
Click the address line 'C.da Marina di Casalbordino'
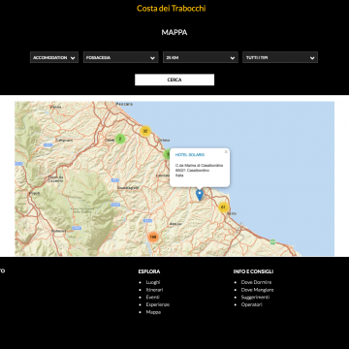tap(199, 166)
